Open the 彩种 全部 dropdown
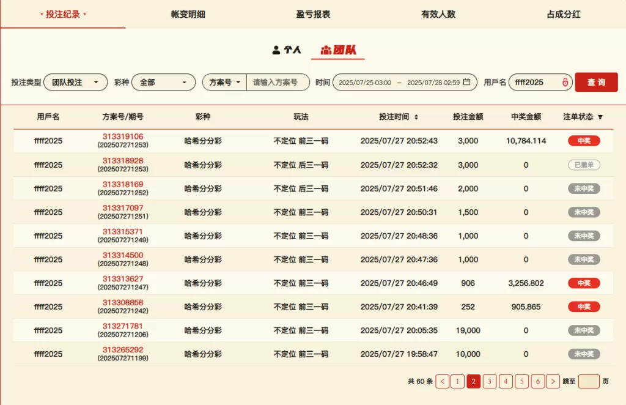 [164, 82]
